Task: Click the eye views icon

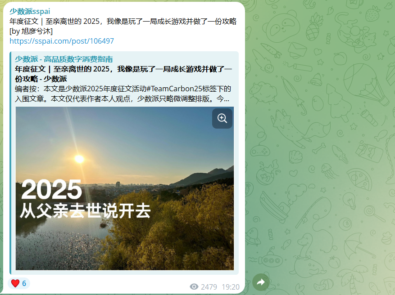Action: point(194,287)
